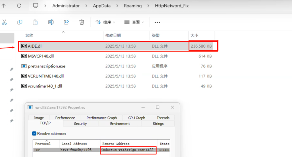Click the Up directory arrow
The image size is (292, 157).
pyautogui.click(x=4, y=6)
